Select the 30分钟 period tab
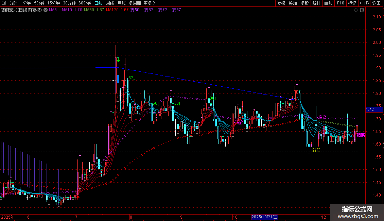 [x=69, y=3]
